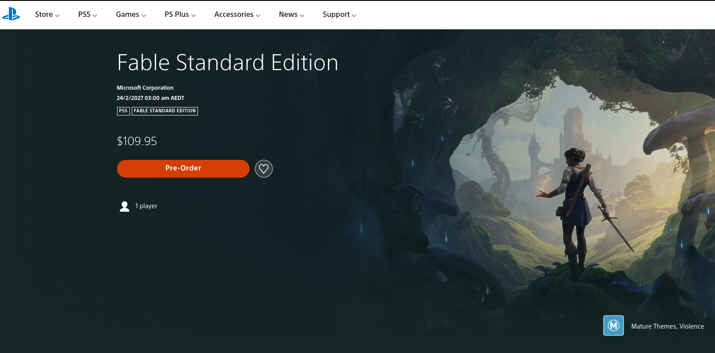The width and height of the screenshot is (715, 353).
Task: Click the Microsoft Corporation publisher name
Action: point(145,88)
